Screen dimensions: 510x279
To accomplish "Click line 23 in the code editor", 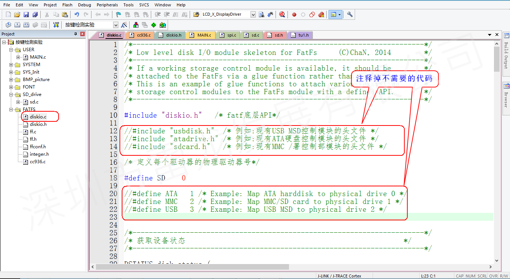I will (x=308, y=217).
